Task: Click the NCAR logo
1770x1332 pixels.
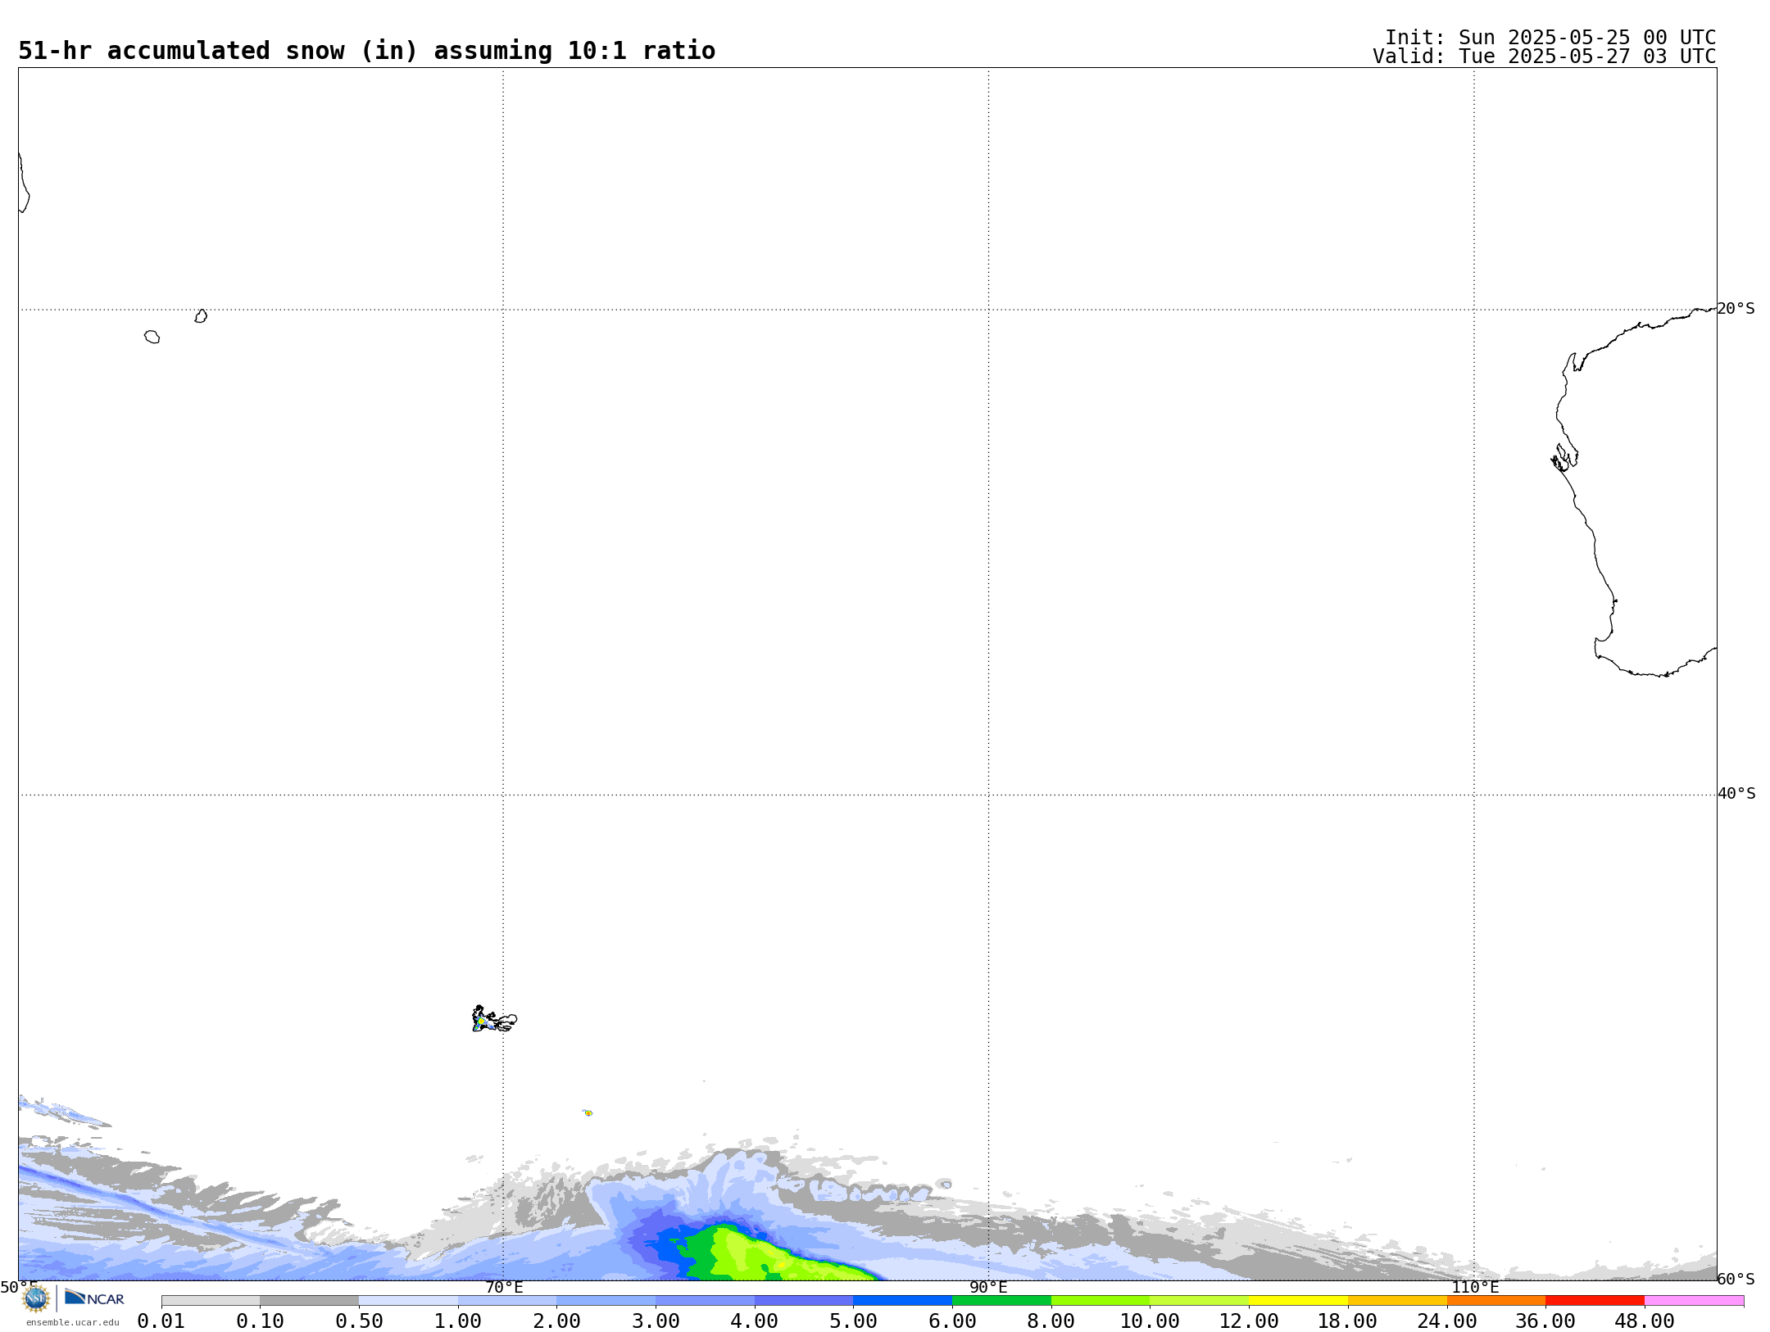Action: [x=94, y=1298]
